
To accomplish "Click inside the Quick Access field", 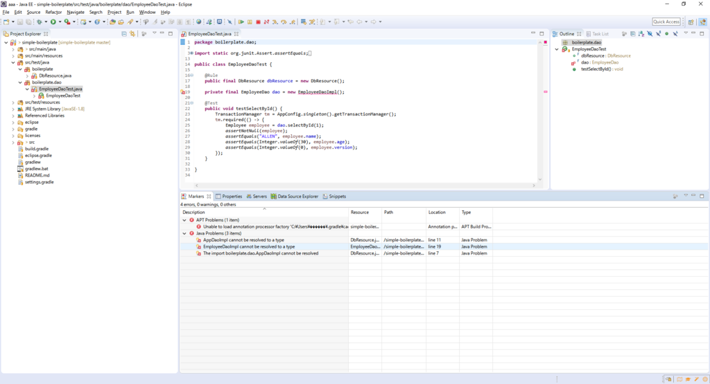I will pos(666,21).
